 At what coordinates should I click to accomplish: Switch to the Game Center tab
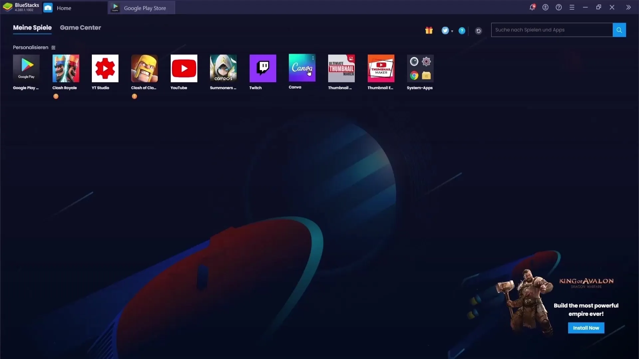[80, 28]
